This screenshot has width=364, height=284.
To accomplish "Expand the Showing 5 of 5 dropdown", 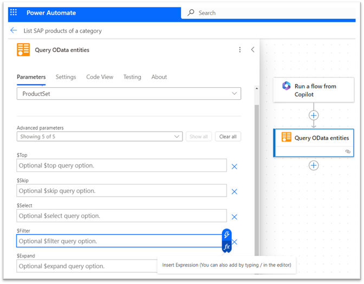I will (100, 137).
